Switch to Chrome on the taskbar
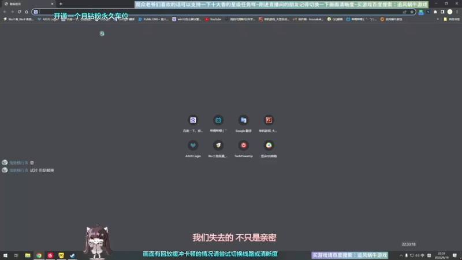 coord(39,255)
